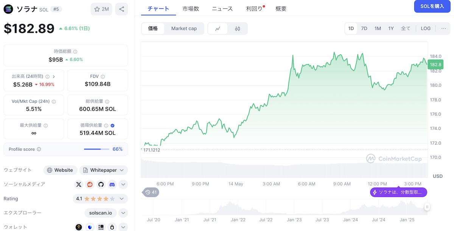Expand the Rating 4.1 dropdown
The image size is (454, 231).
121,199
